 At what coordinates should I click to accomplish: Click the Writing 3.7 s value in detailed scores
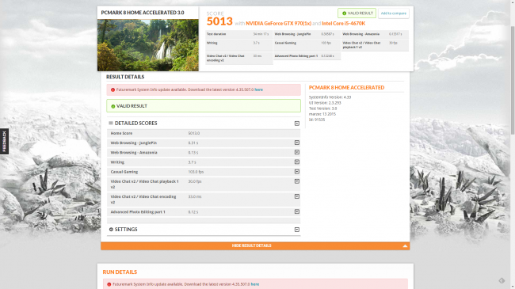click(192, 162)
